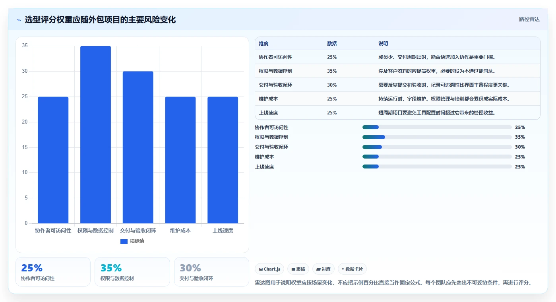
Task: Click the 上线速度 progress row label
Action: pyautogui.click(x=264, y=167)
